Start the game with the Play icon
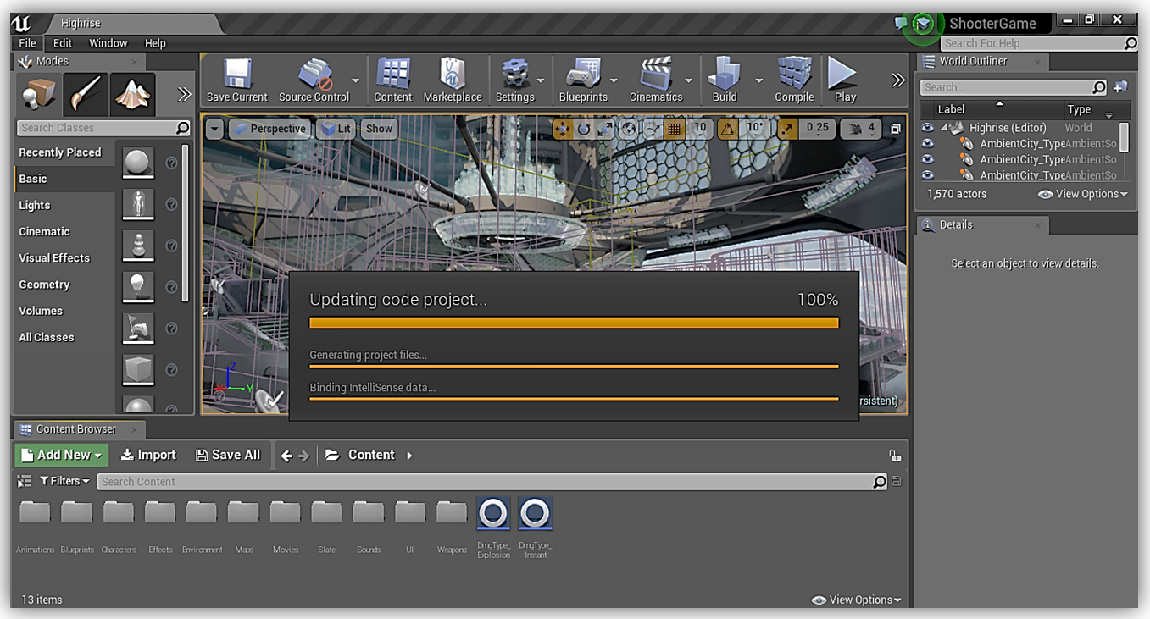This screenshot has height=619, width=1150. (x=844, y=76)
